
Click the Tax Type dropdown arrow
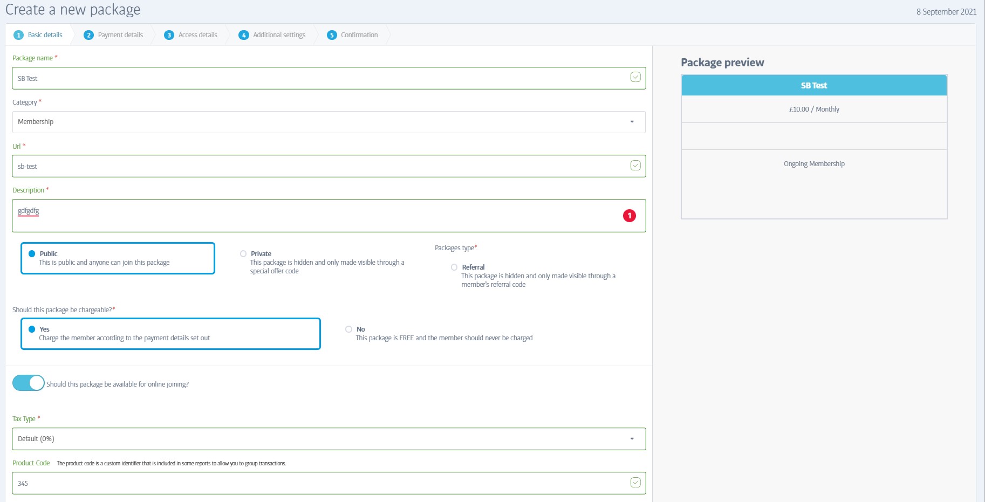632,439
